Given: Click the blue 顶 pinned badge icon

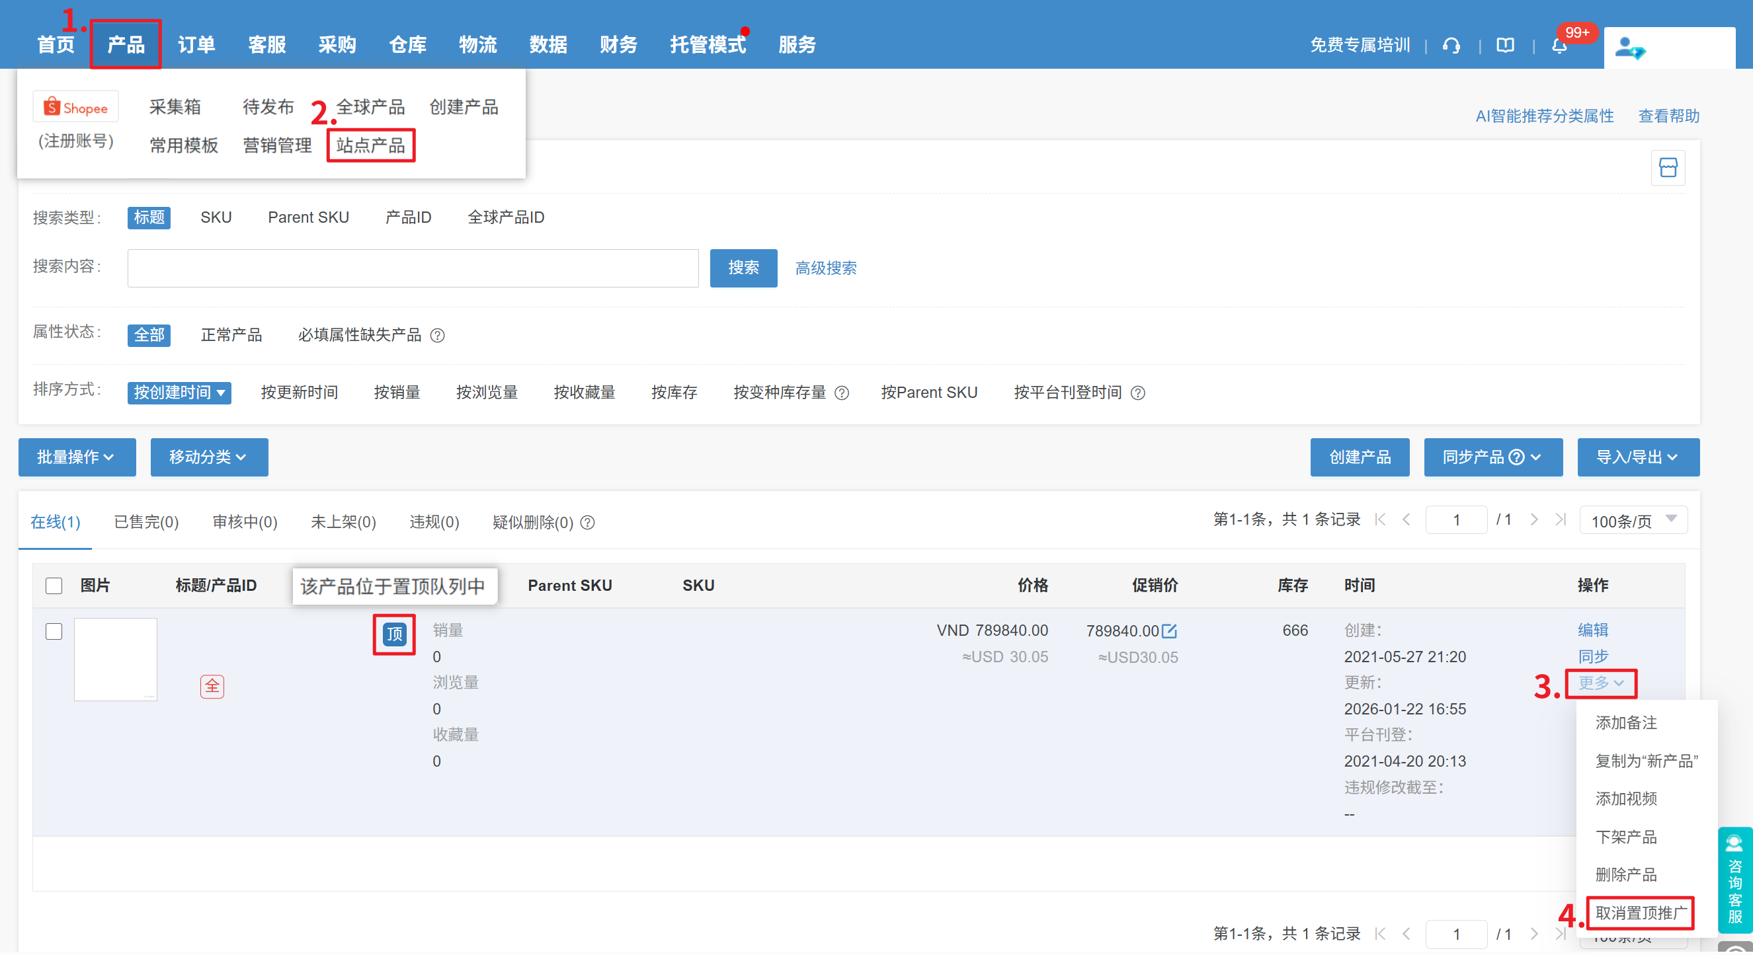Looking at the screenshot, I should click(394, 634).
